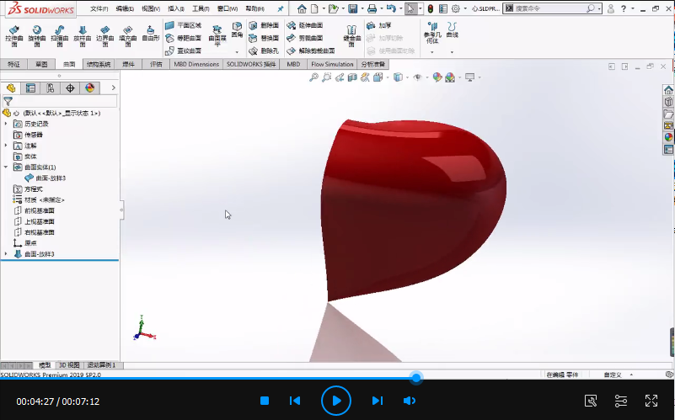Click the 圆角 fillet tool
Screen dimensions: 675x420
(237, 30)
